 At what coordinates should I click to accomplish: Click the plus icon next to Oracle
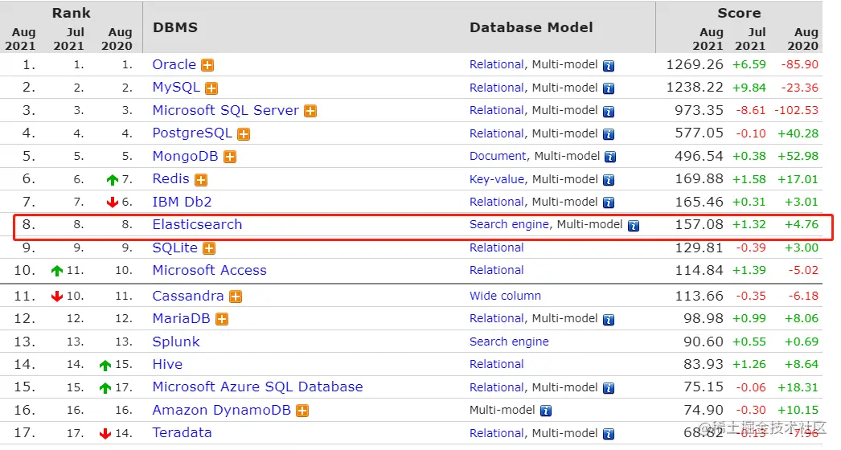(207, 65)
